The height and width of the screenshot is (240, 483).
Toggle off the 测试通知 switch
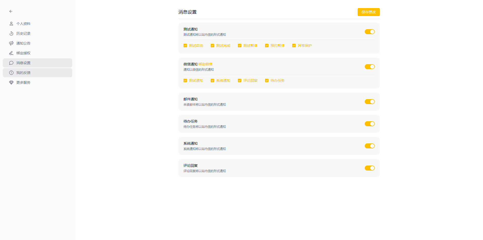(369, 32)
